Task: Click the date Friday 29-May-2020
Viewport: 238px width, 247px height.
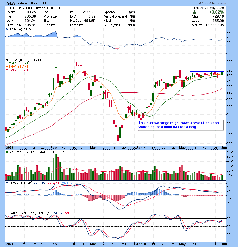Action: pyautogui.click(x=209, y=8)
